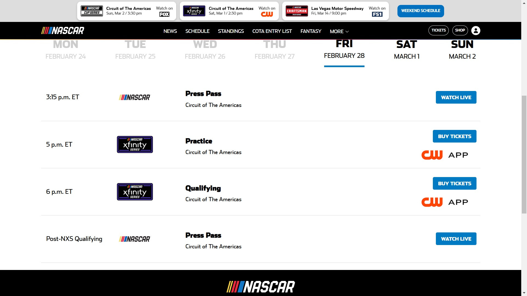
Task: Open the WEEKEND SCHEDULE button
Action: (421, 11)
